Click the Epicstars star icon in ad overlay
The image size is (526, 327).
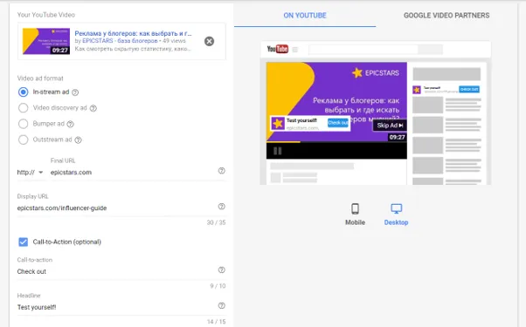click(x=278, y=124)
